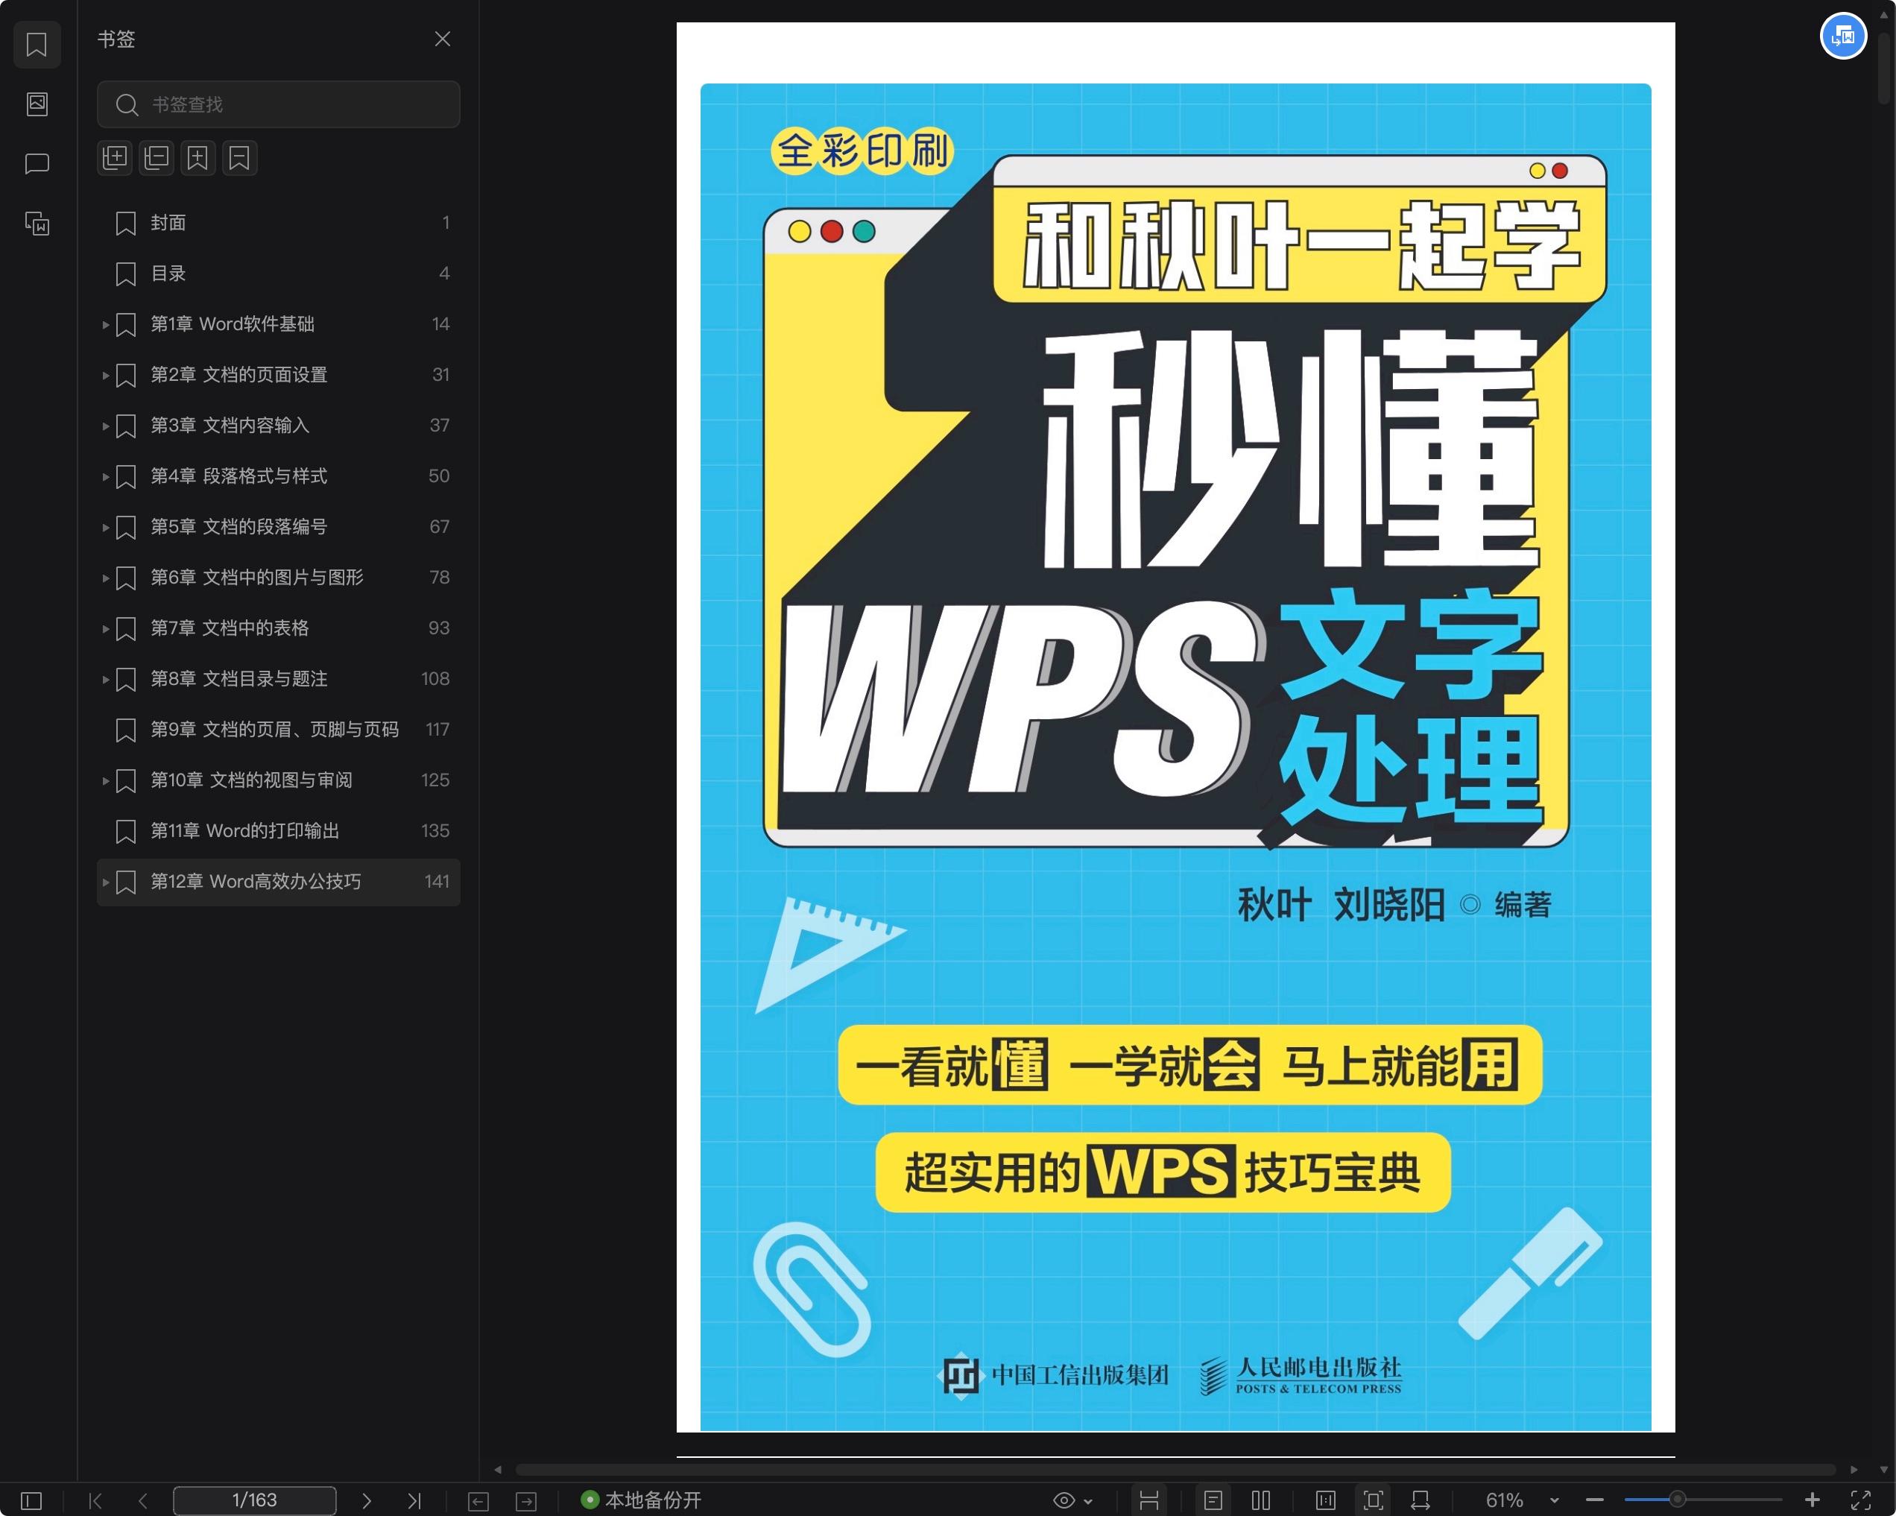Click page number 108 of 第8章 row
This screenshot has height=1516, width=1896.
[x=434, y=679]
